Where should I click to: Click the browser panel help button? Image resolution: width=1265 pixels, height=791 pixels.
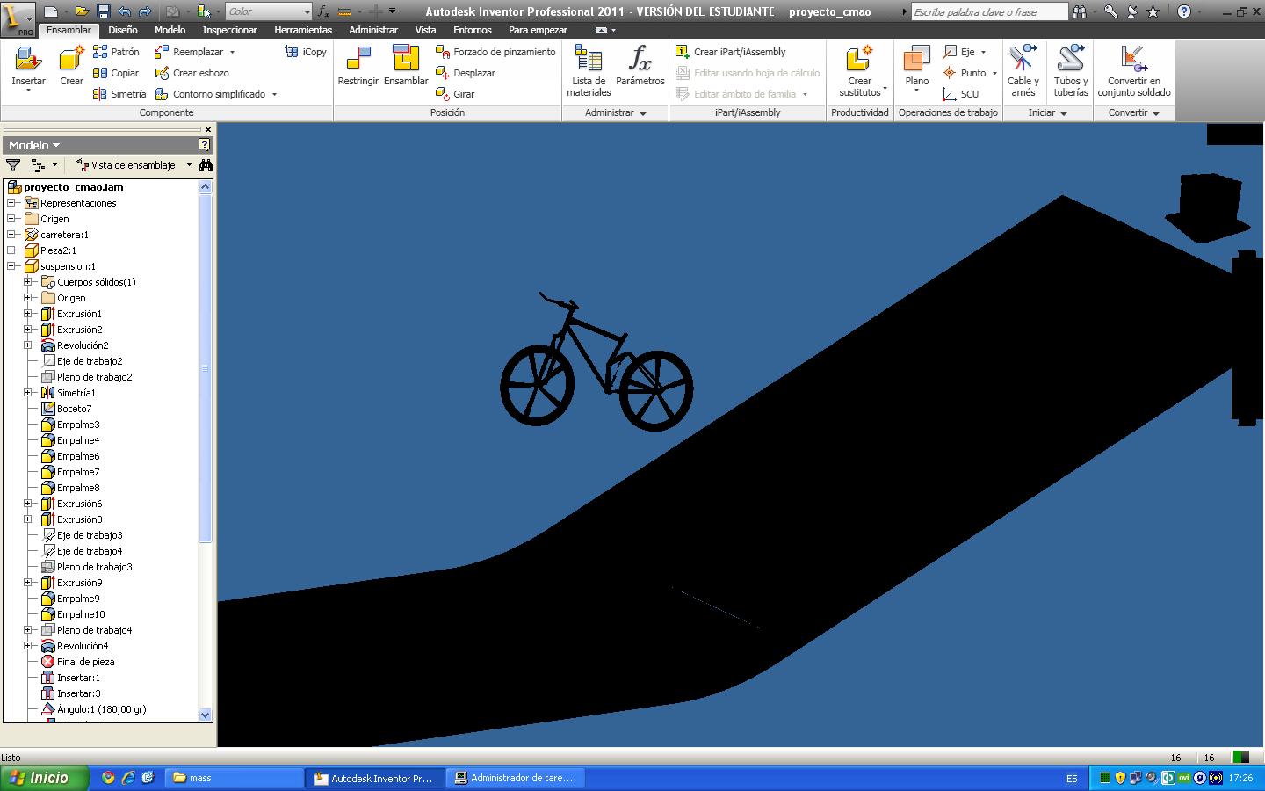205,144
